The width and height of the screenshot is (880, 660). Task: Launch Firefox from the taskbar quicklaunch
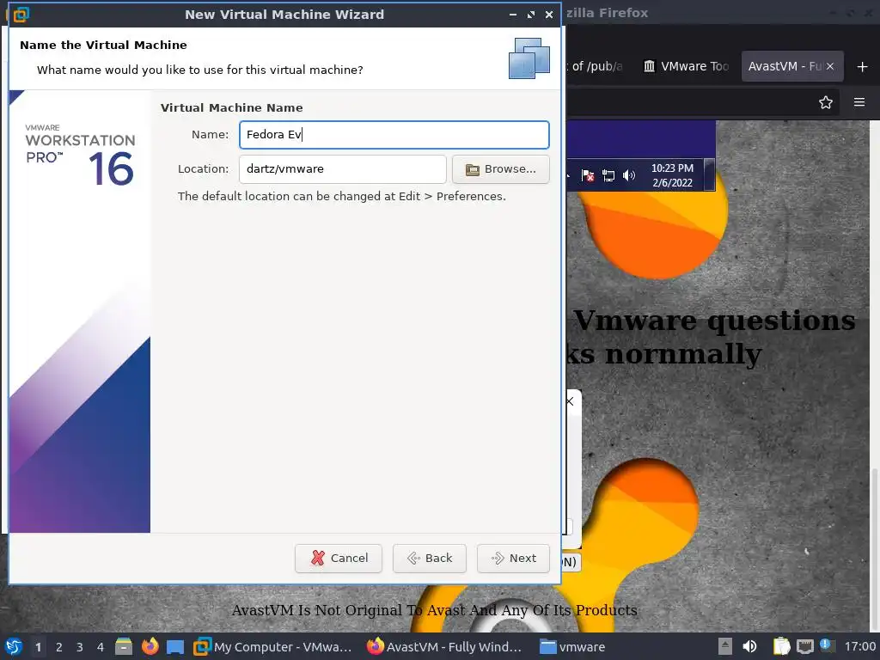coord(150,647)
